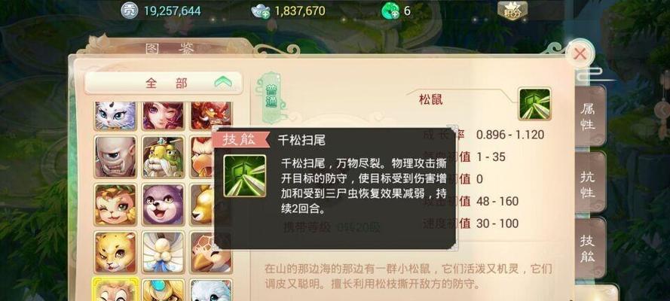Switch to the 技能 side tab

pyautogui.click(x=588, y=248)
